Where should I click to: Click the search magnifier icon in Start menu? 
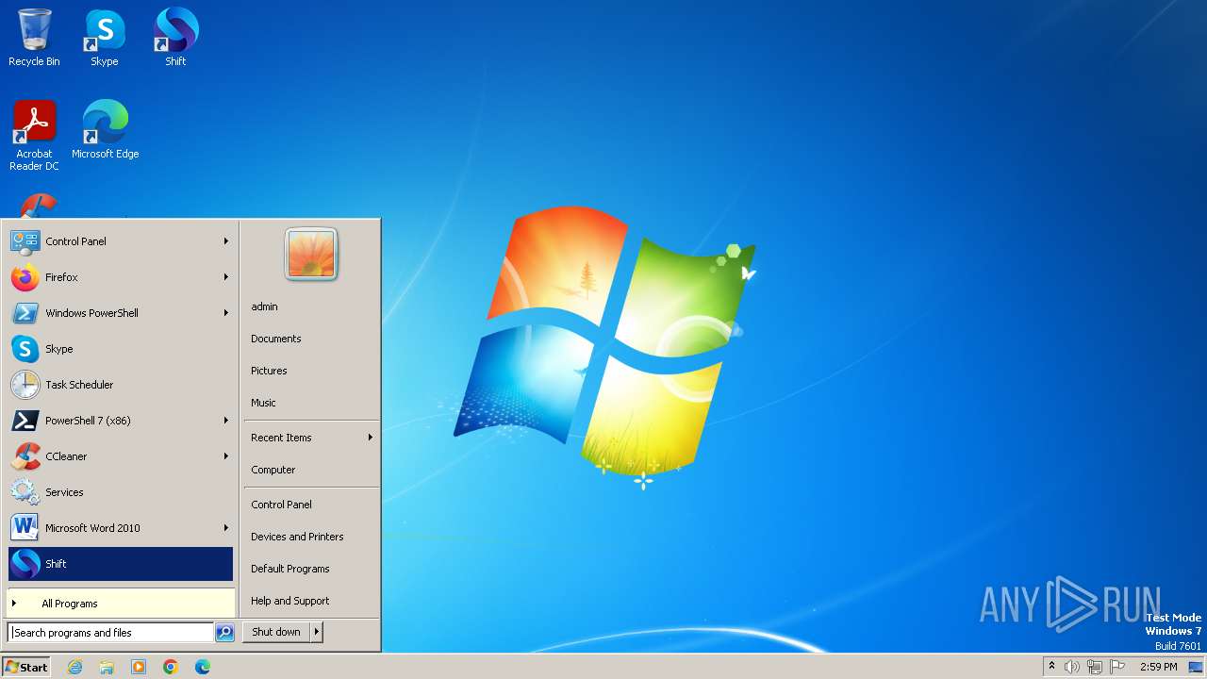tap(224, 633)
